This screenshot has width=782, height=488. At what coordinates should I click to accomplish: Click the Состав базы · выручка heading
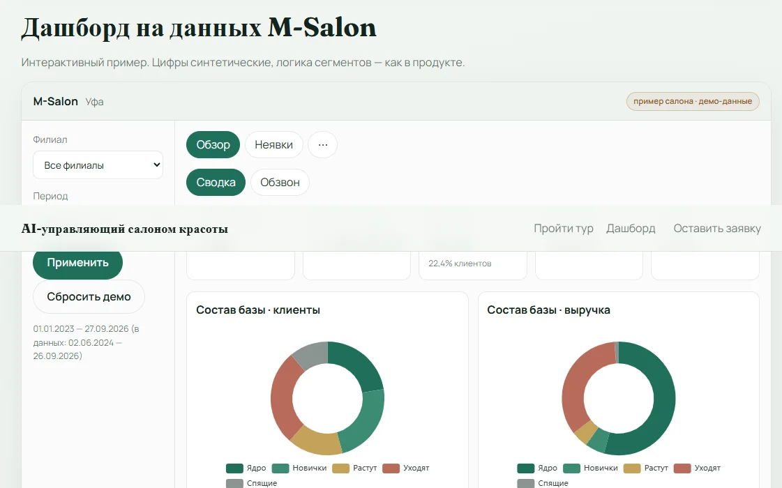point(548,310)
